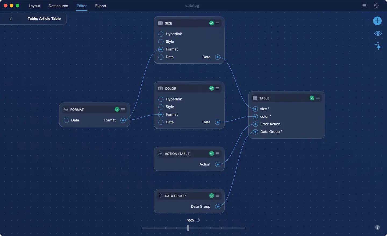This screenshot has width=387, height=236.
Task: Select the COLOR node Format input port
Action: click(x=161, y=115)
